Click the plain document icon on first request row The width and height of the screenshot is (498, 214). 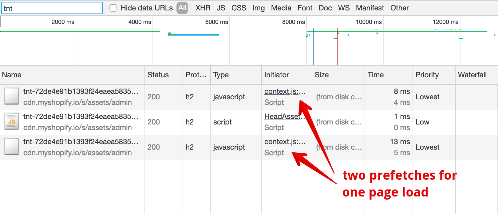11,97
